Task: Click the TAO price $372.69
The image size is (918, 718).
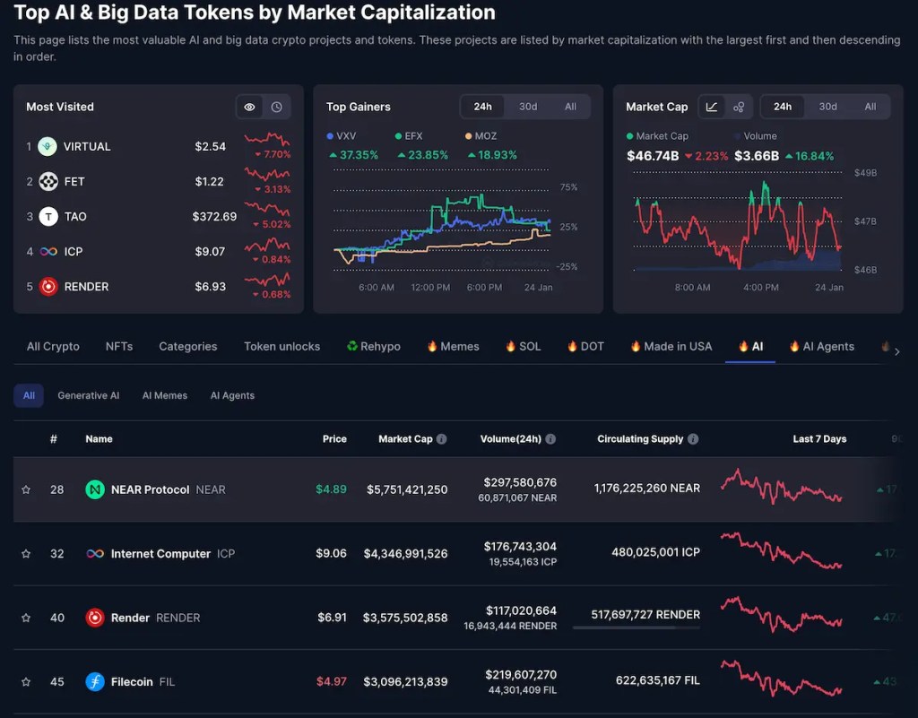Action: (x=214, y=217)
